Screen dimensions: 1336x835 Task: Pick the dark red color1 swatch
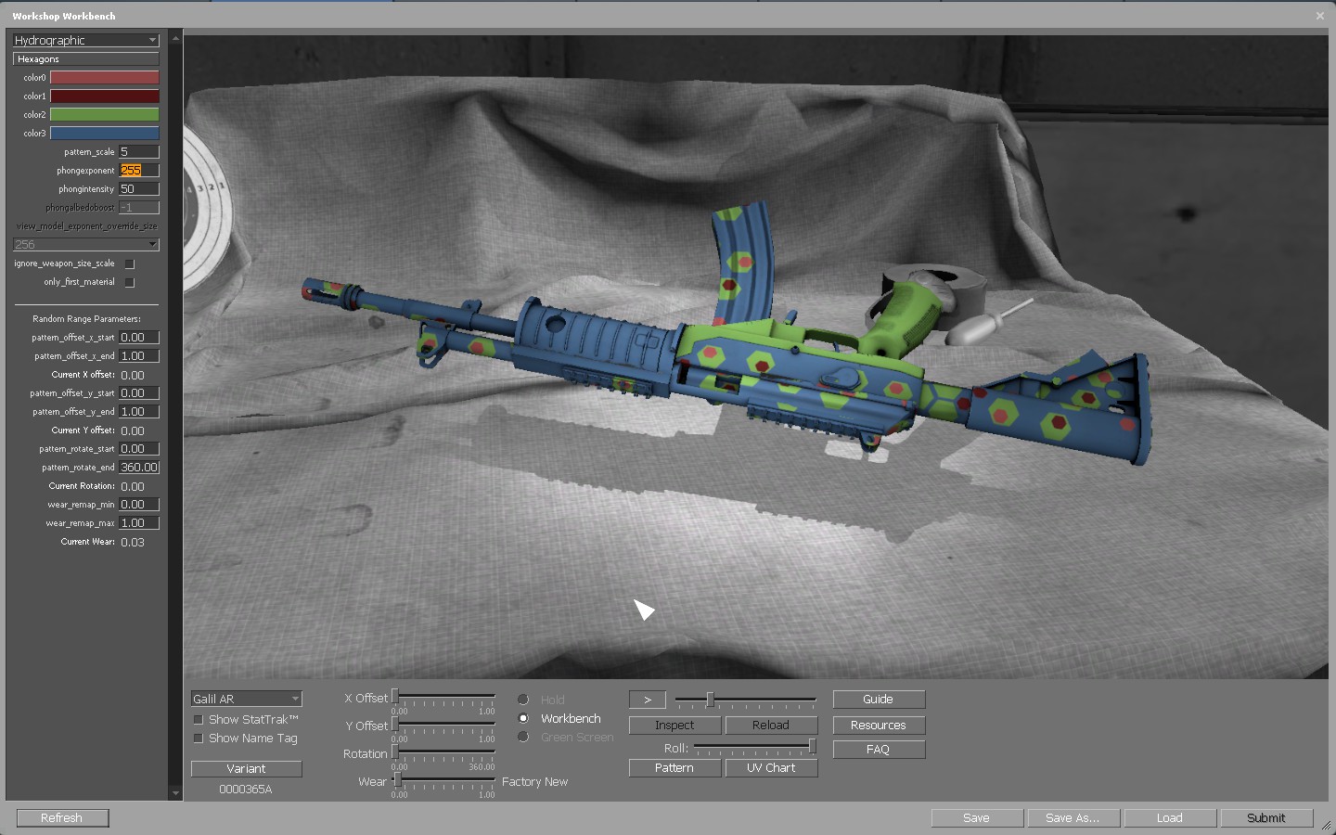click(104, 96)
